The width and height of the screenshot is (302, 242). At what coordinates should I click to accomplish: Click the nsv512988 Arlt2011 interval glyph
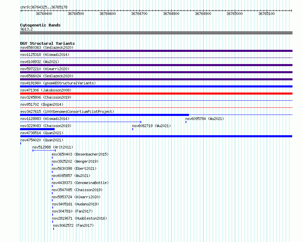[44, 150]
